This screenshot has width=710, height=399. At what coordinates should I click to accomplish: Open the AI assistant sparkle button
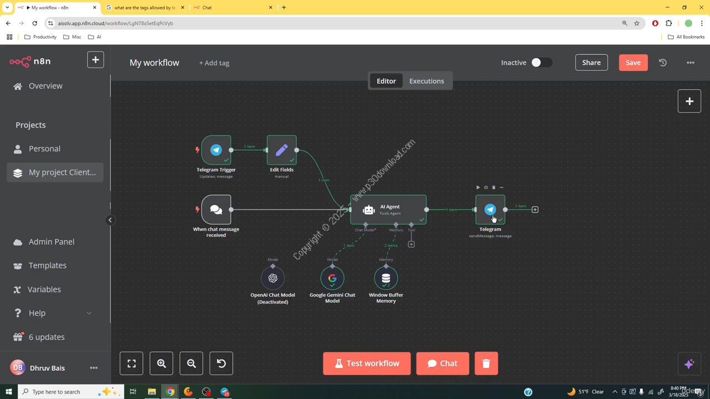click(689, 364)
